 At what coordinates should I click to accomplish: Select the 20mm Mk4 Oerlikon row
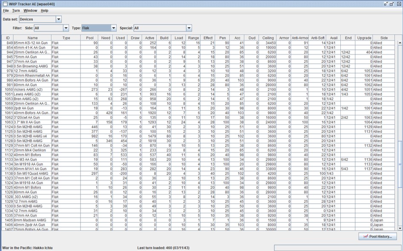[198, 150]
